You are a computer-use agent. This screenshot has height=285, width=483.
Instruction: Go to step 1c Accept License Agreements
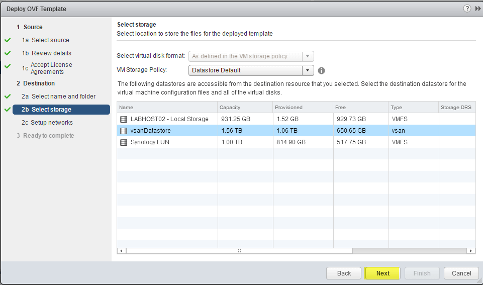tap(47, 68)
